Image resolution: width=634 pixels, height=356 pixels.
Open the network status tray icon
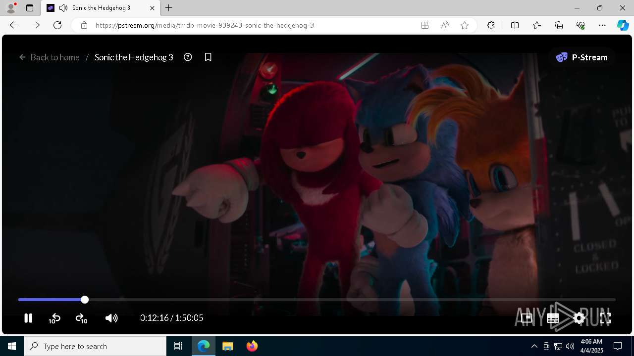(558, 346)
